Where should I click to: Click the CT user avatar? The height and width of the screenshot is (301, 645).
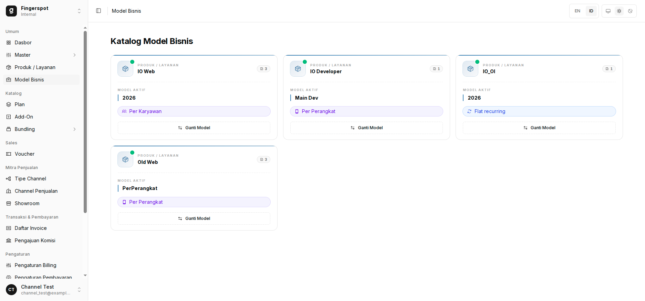click(x=11, y=290)
